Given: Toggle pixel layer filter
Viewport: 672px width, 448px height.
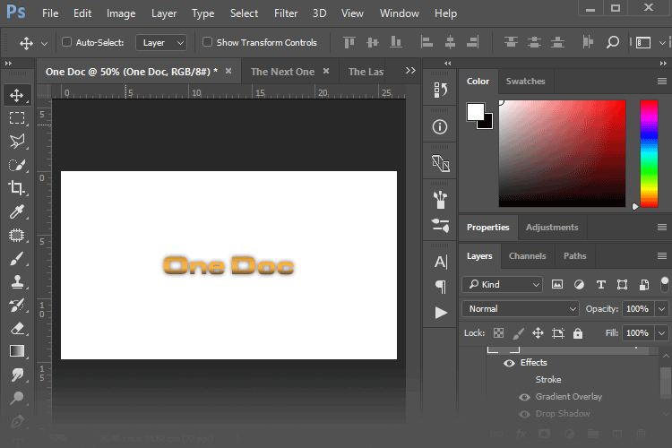Looking at the screenshot, I should 557,284.
